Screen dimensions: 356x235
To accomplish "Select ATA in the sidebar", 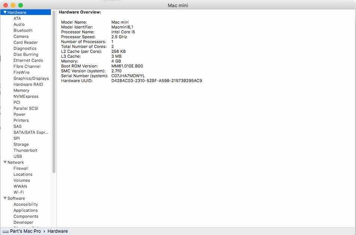I will tap(17, 18).
